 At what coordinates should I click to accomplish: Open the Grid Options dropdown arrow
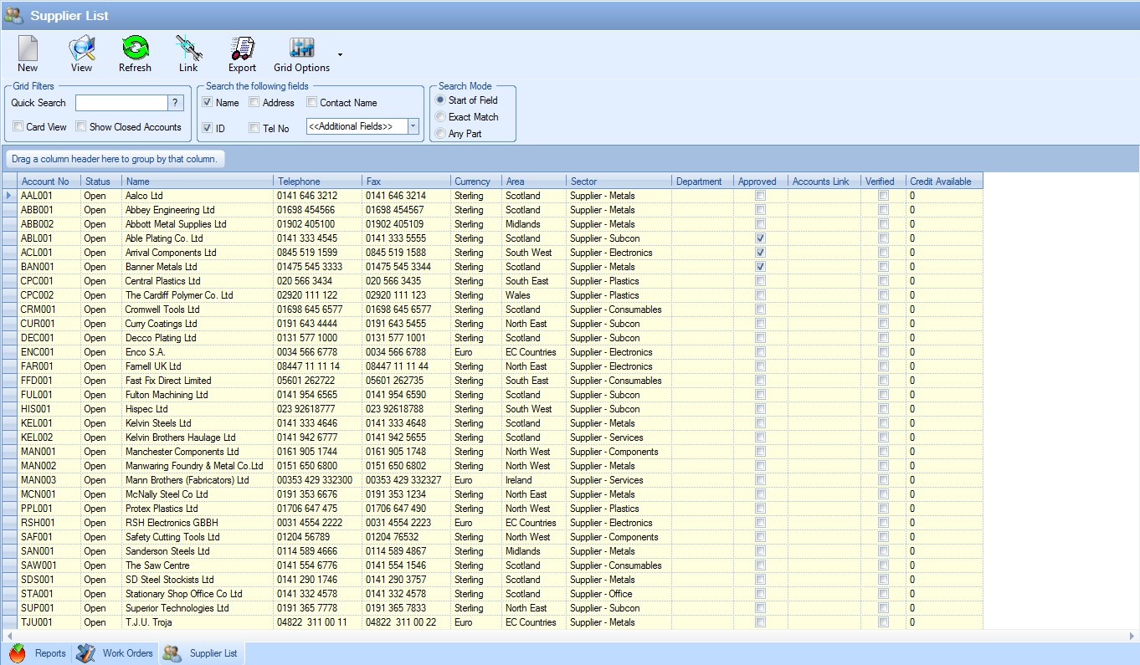340,55
